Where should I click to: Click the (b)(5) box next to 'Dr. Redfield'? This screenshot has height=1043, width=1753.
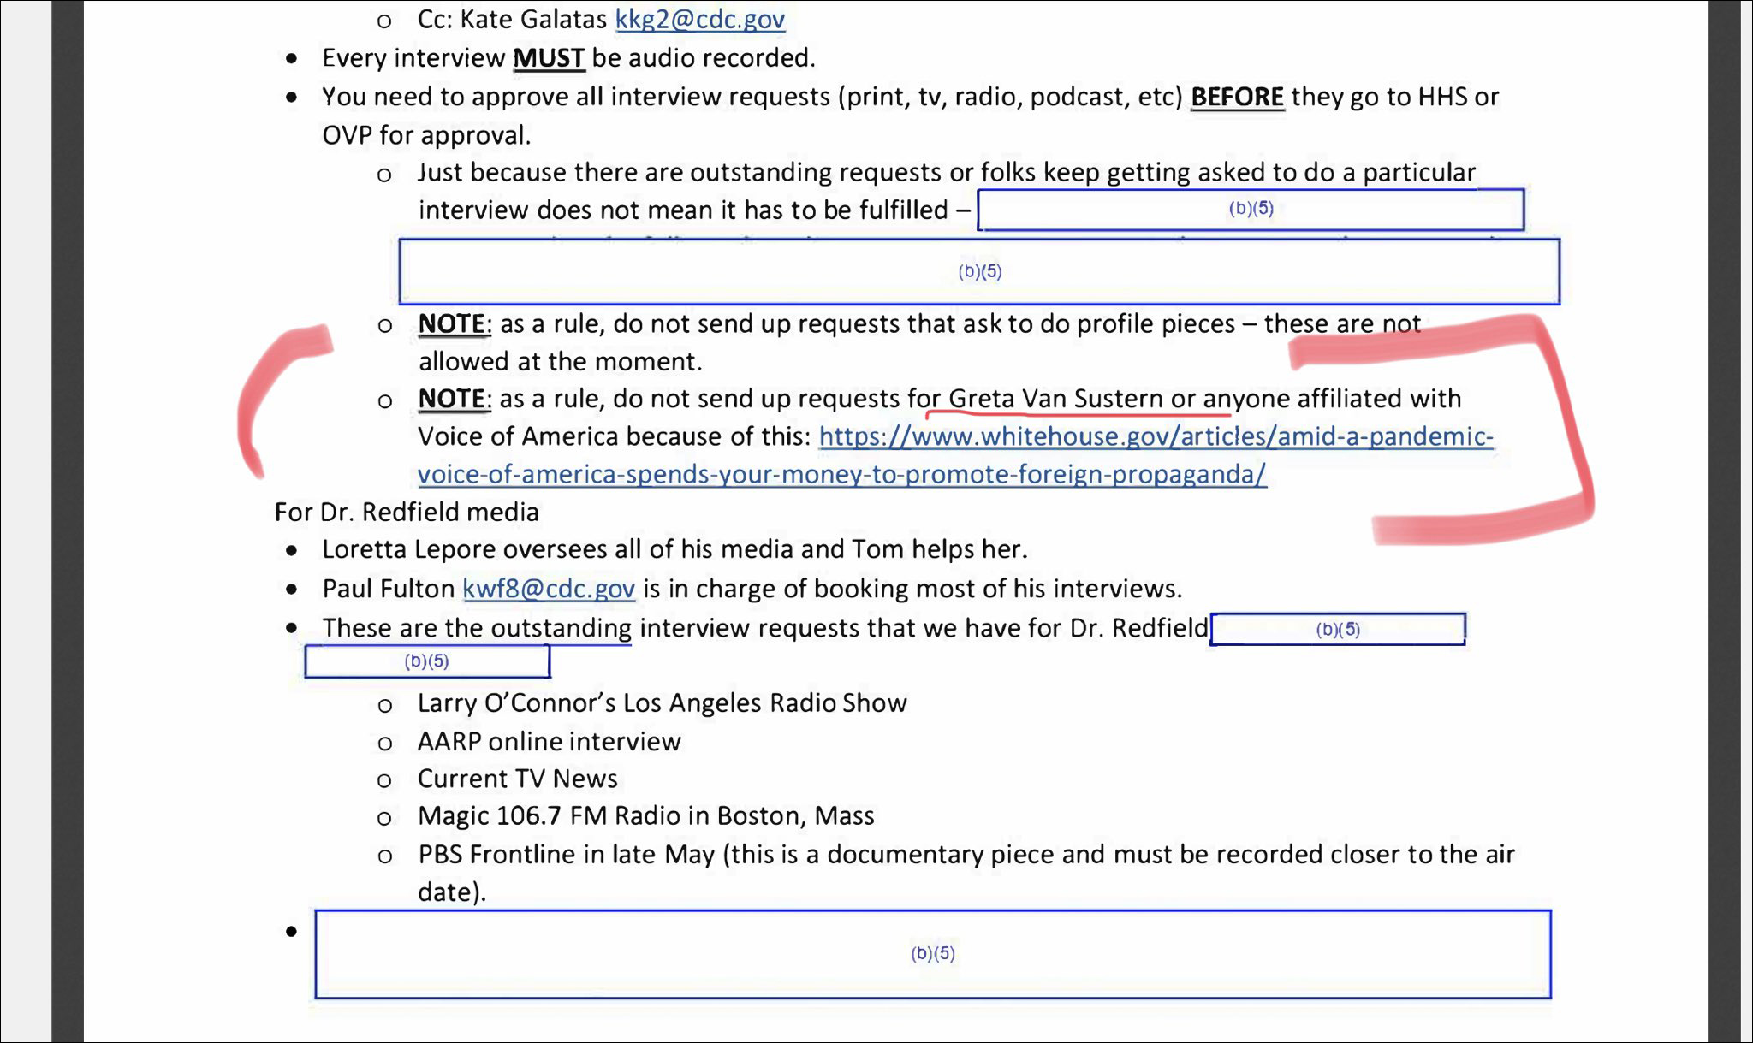click(x=1337, y=630)
